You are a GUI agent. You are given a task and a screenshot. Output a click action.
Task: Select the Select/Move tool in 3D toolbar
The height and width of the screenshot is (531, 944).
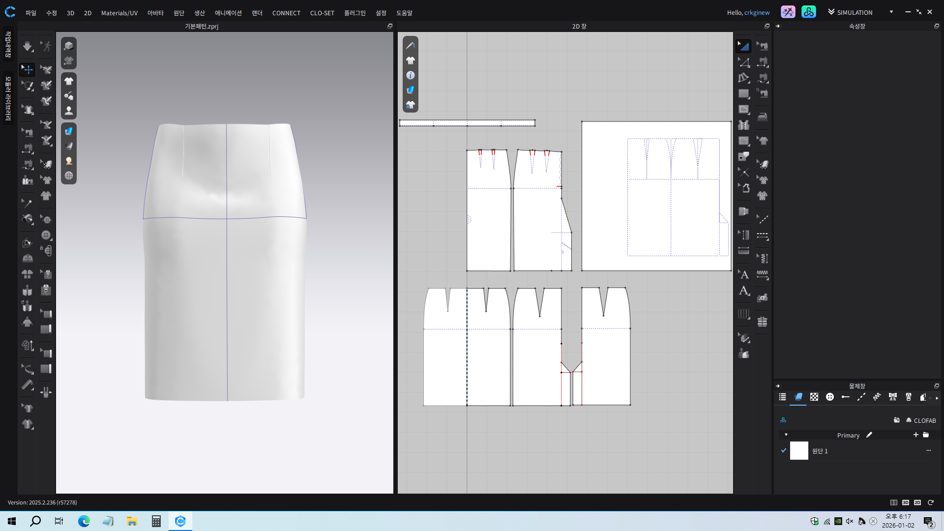point(28,69)
